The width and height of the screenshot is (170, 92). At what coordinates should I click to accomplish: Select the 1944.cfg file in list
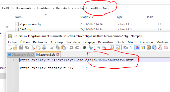26,29
